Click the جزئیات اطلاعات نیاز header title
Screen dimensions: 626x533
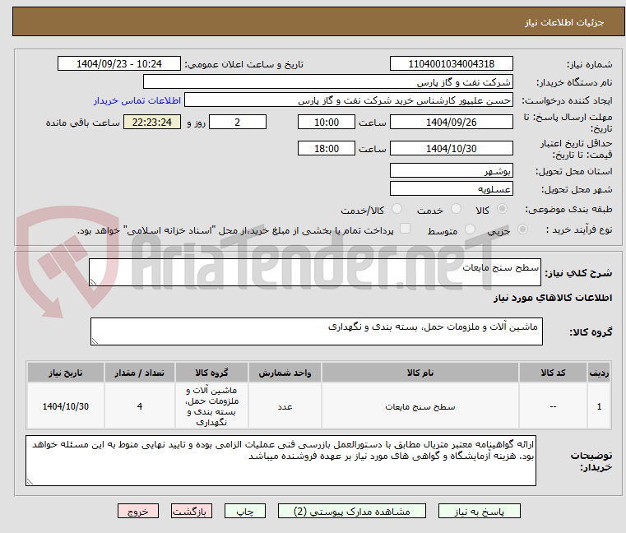point(564,22)
